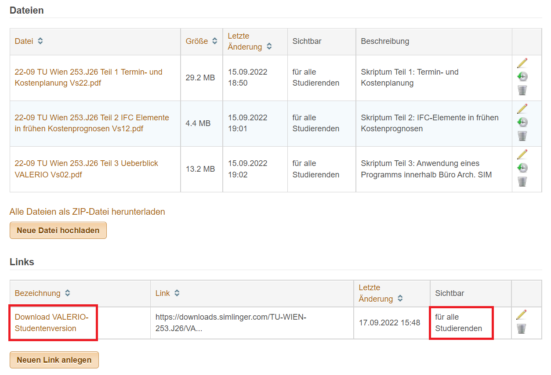Edit the Download VALERIO link entry
Viewport: 551px width, 375px height.
(522, 315)
